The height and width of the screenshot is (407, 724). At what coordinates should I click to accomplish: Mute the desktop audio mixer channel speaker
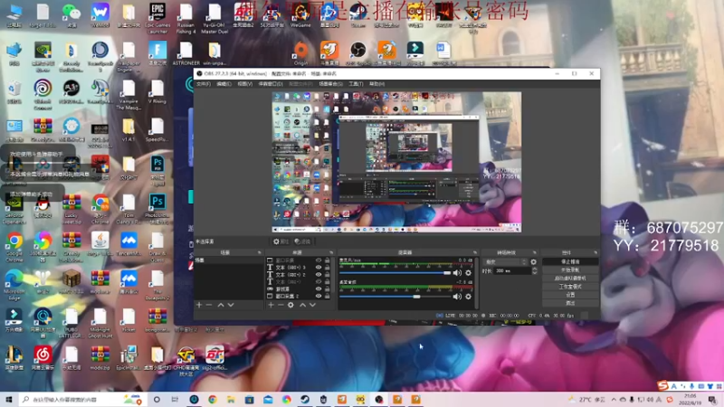click(457, 297)
